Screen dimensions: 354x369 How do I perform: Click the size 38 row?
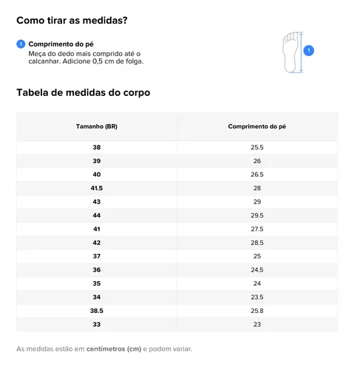tap(177, 148)
